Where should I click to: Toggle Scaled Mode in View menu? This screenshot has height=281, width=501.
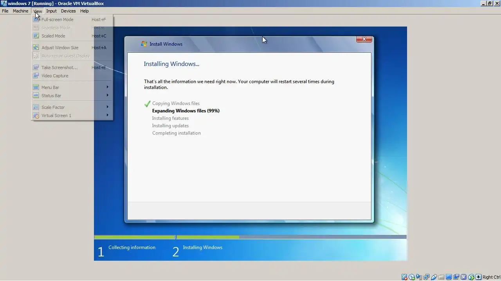click(72, 36)
